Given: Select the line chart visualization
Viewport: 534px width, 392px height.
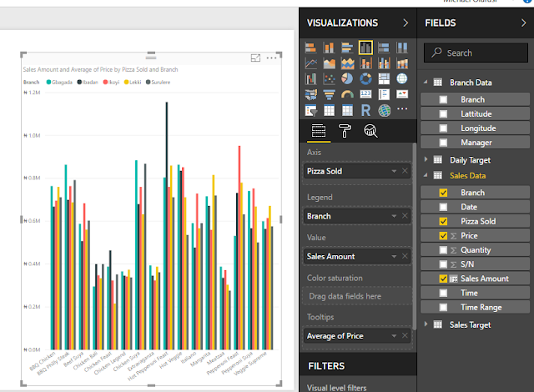Looking at the screenshot, I should pyautogui.click(x=310, y=63).
